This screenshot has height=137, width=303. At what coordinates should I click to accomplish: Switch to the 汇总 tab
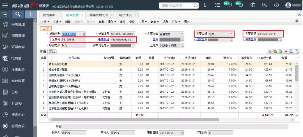click(52, 52)
